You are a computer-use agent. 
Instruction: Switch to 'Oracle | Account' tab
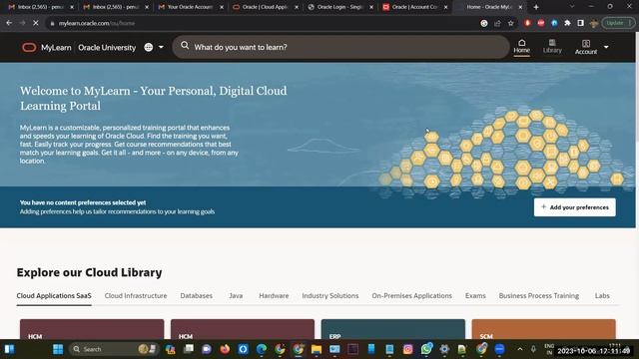(x=415, y=7)
